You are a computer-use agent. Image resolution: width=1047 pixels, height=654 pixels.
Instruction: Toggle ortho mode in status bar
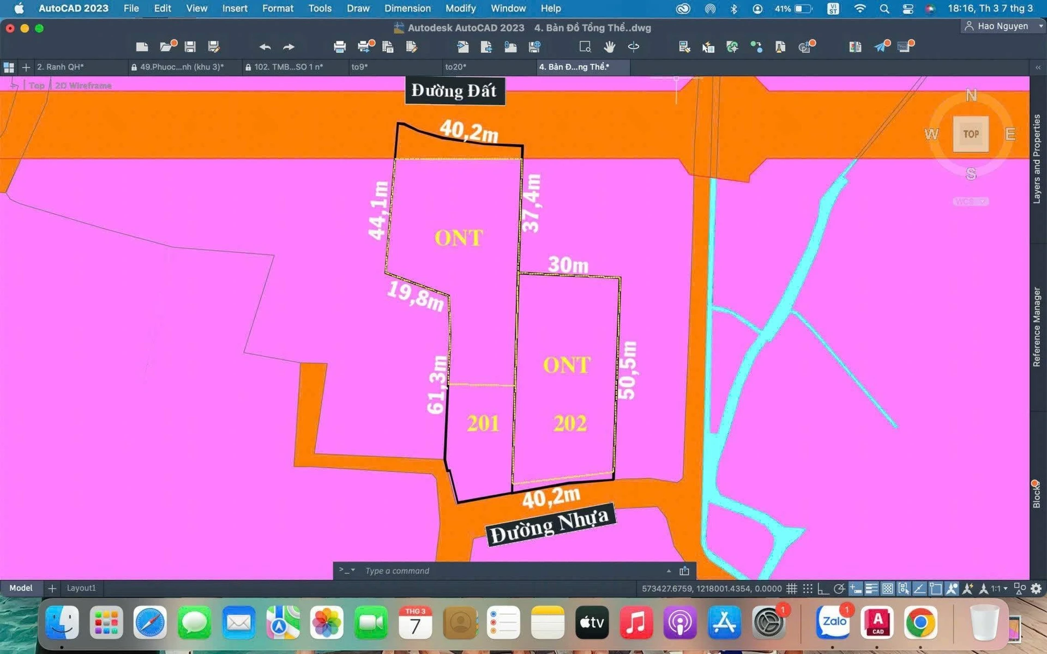(823, 589)
